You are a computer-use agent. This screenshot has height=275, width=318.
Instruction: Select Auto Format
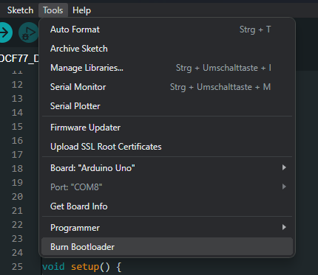(167, 29)
